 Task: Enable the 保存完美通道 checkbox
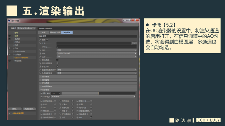[x=57, y=63]
